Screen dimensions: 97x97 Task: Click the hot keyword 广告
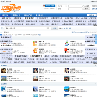[64, 28]
